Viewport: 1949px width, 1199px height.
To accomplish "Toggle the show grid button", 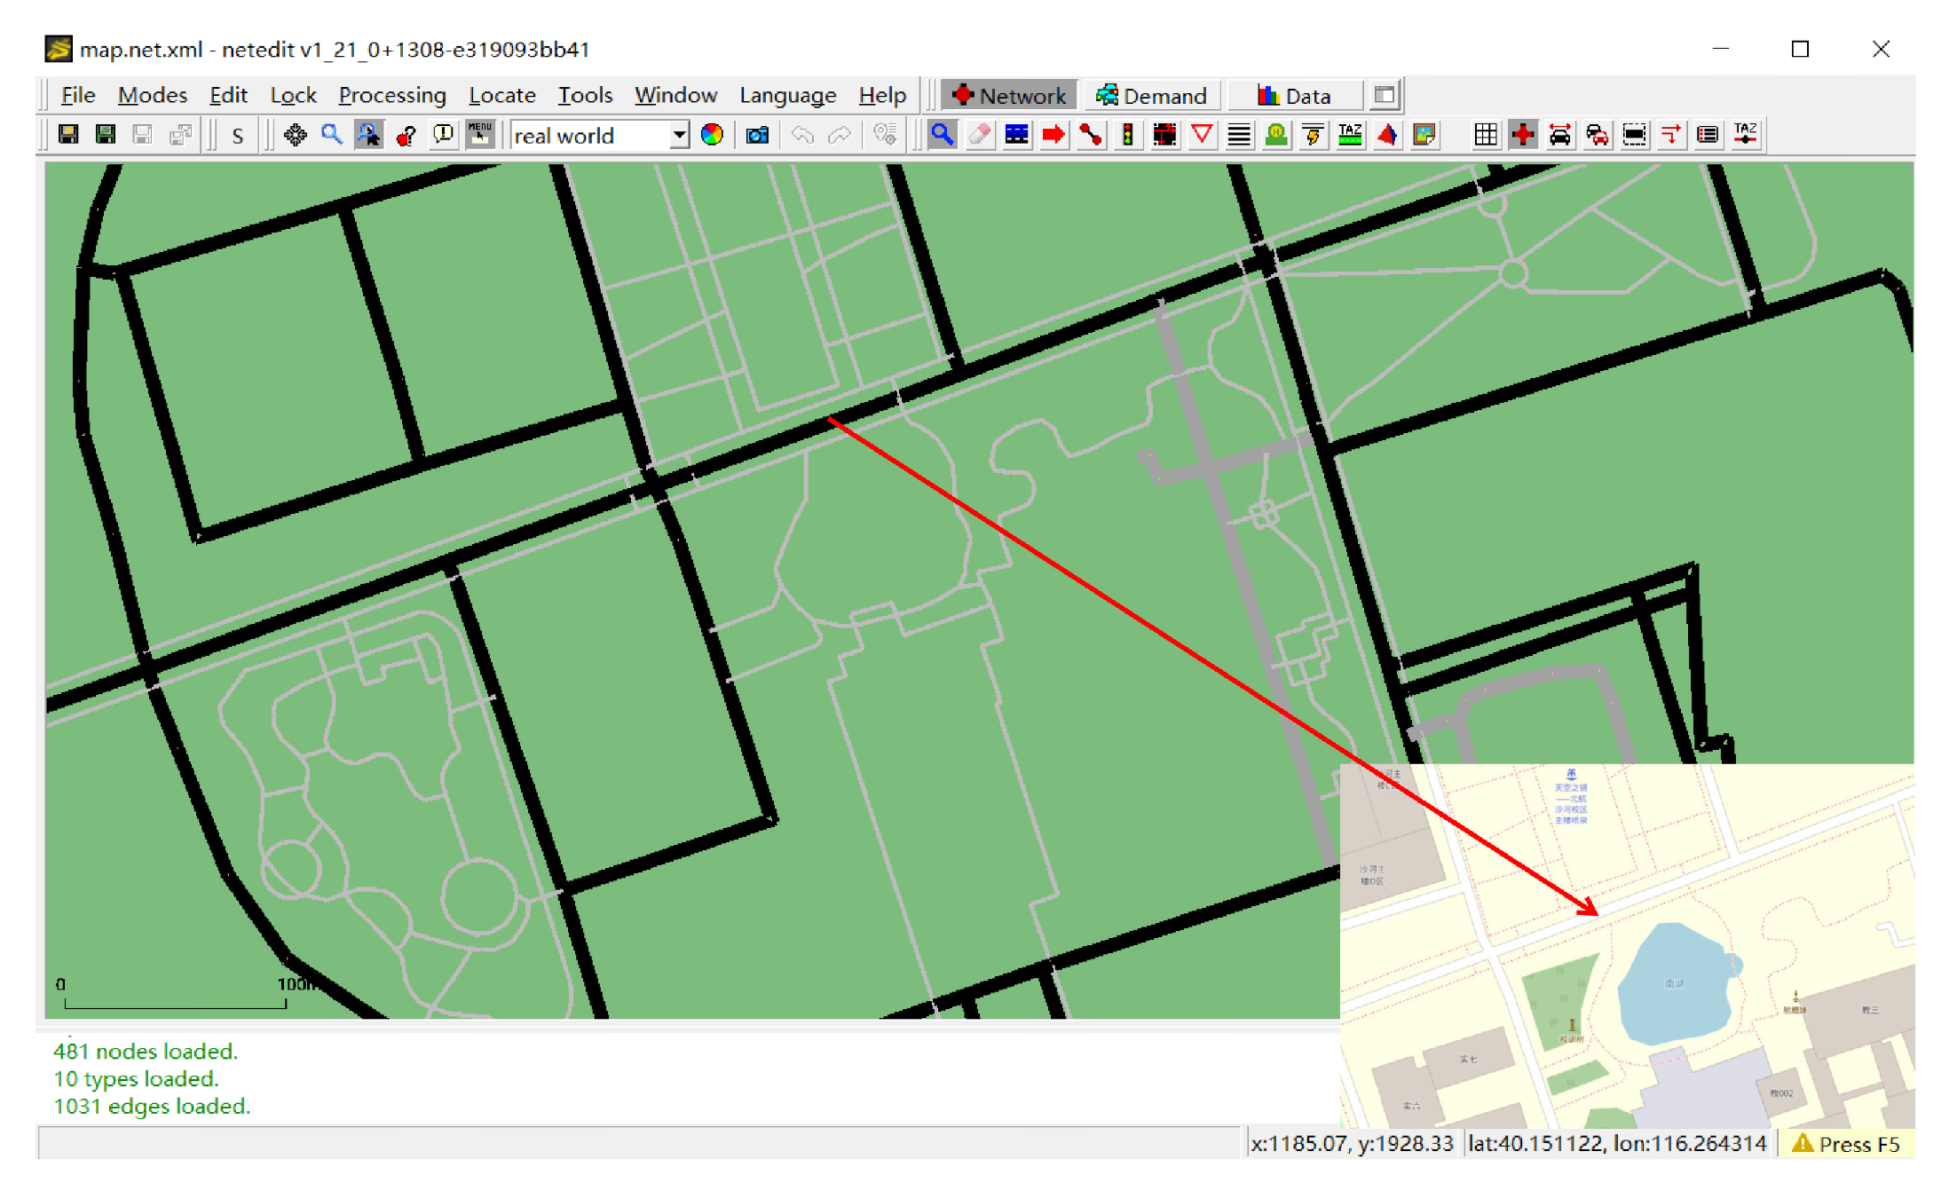I will 1485,135.
